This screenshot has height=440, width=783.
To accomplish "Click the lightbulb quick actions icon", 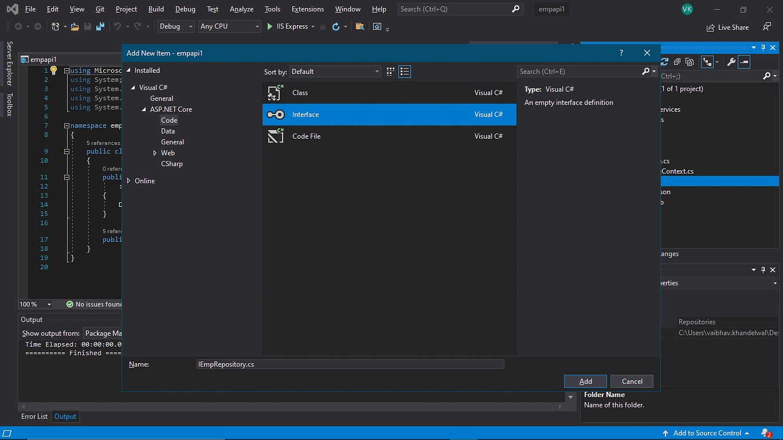I will [x=54, y=70].
